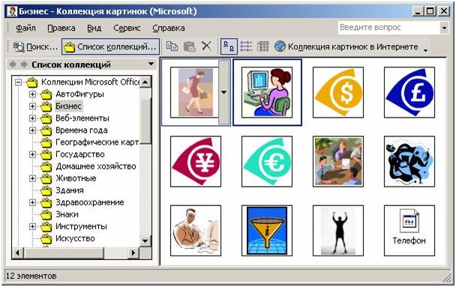
Task: Select woman at computer clip
Action: pos(267,92)
